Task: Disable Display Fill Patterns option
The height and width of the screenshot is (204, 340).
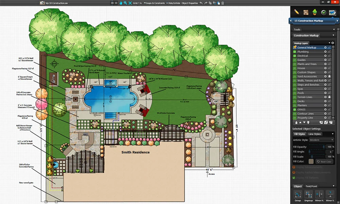Action: [x=294, y=177]
